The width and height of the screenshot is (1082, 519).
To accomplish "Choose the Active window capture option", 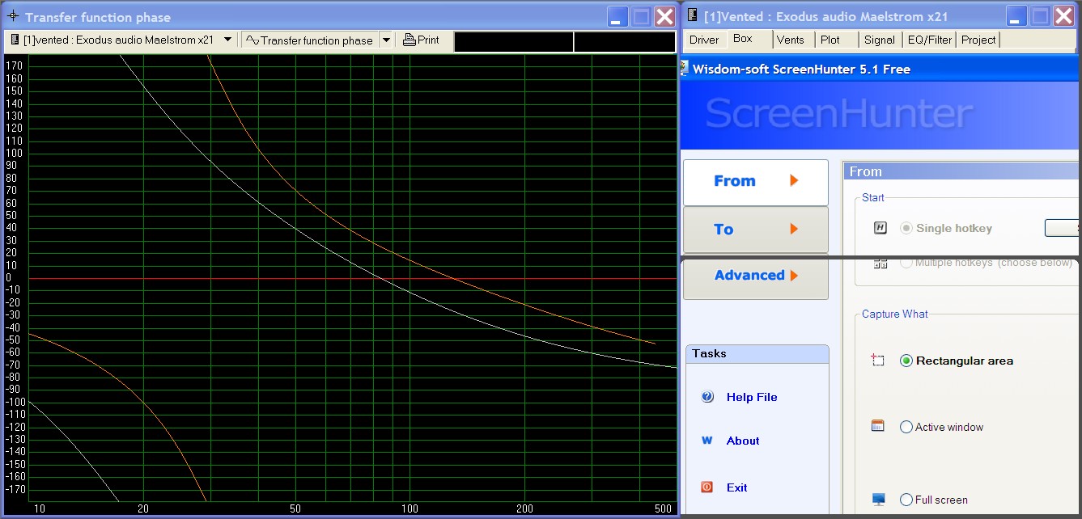I will (906, 427).
